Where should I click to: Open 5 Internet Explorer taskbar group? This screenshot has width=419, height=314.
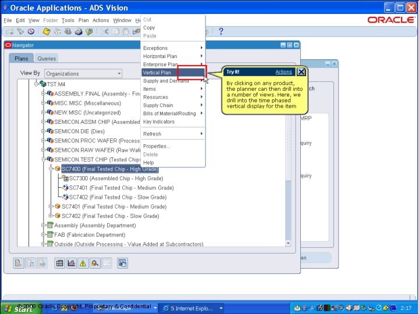click(x=192, y=308)
